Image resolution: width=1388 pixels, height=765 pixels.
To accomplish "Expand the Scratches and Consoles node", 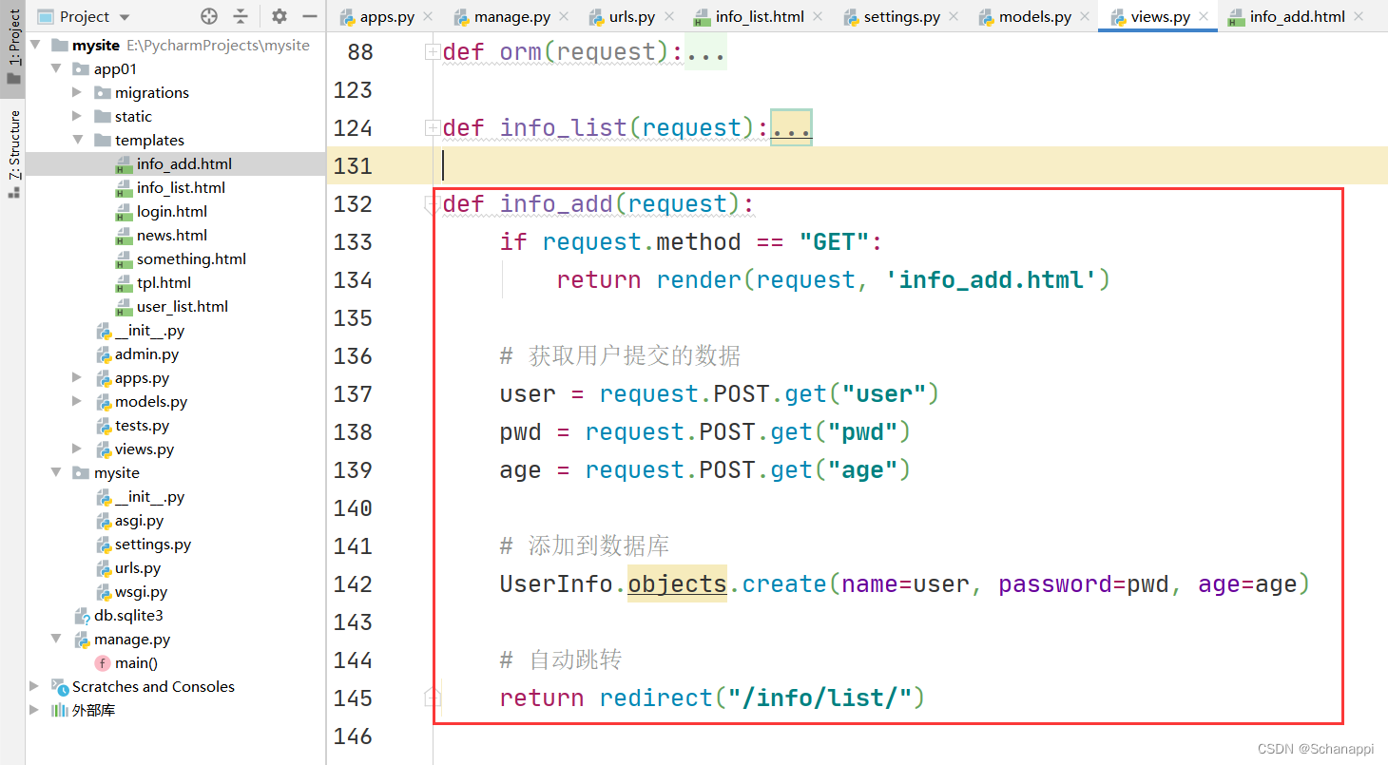I will pos(35,686).
